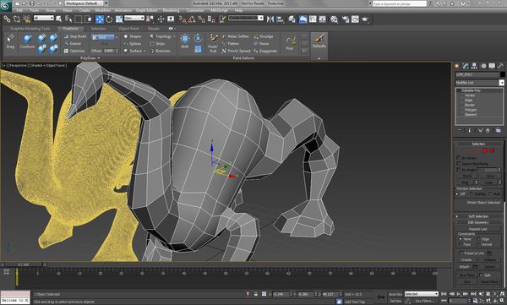Select the Edge constraint radio button
Viewport: 507px width, 305px height.
[478, 239]
